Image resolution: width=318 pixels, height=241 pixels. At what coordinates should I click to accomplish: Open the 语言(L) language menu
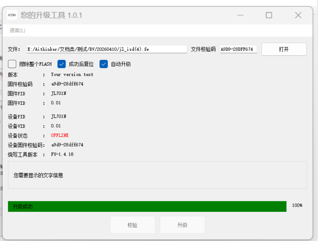click(17, 30)
